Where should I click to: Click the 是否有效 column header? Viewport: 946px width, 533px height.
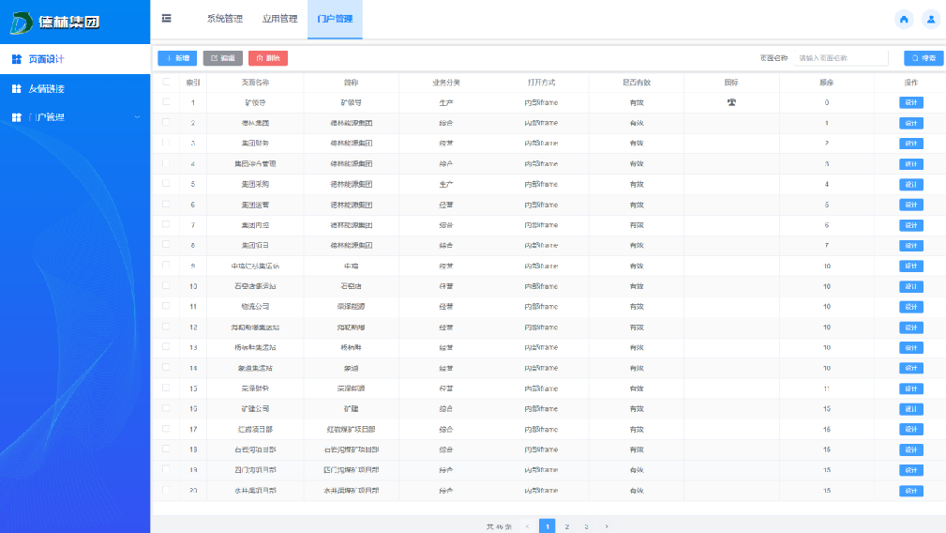[x=637, y=82]
